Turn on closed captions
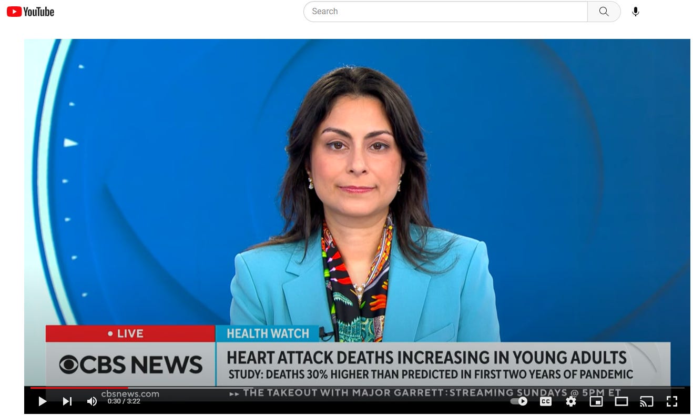This screenshot has width=693, height=415. [546, 401]
